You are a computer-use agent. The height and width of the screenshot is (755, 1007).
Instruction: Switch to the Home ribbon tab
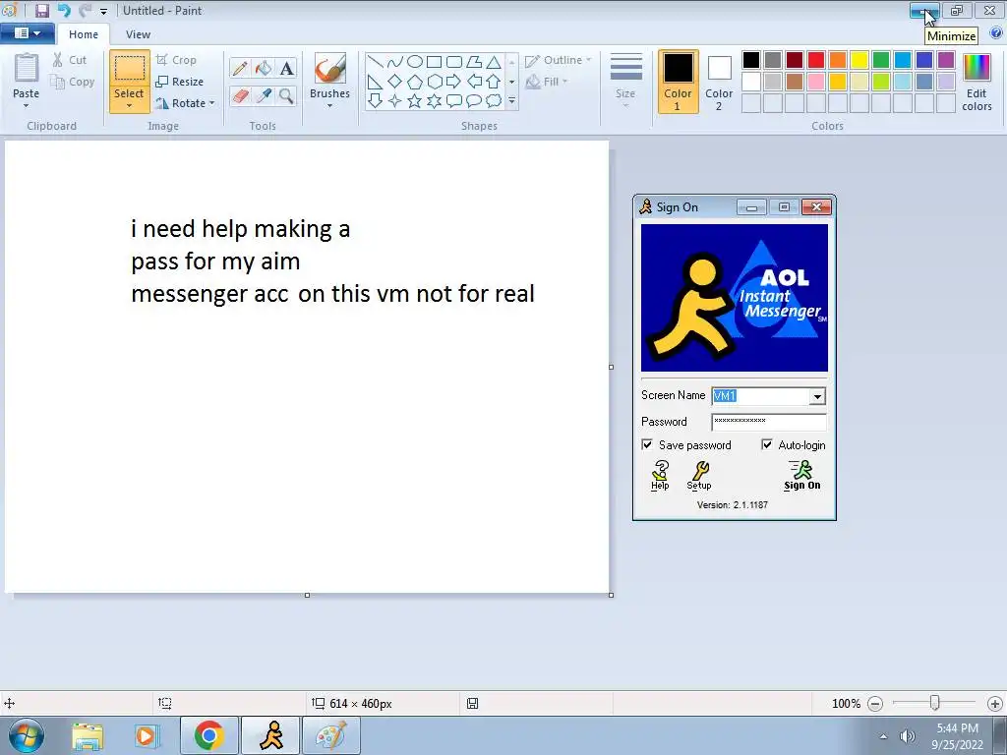tap(84, 34)
